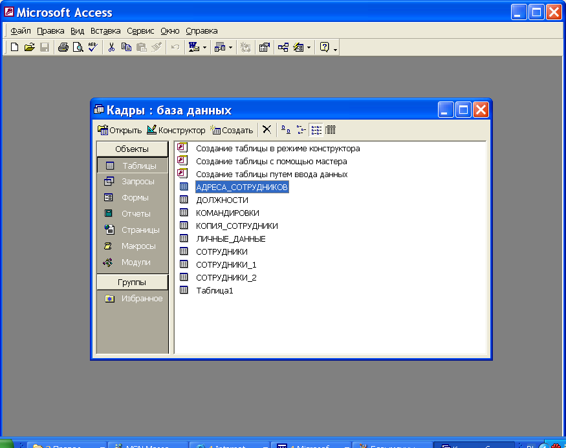Click the Delete X icon in database window

267,129
